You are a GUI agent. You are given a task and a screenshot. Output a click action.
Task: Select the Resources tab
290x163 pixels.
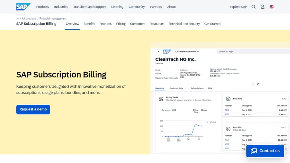[157, 24]
